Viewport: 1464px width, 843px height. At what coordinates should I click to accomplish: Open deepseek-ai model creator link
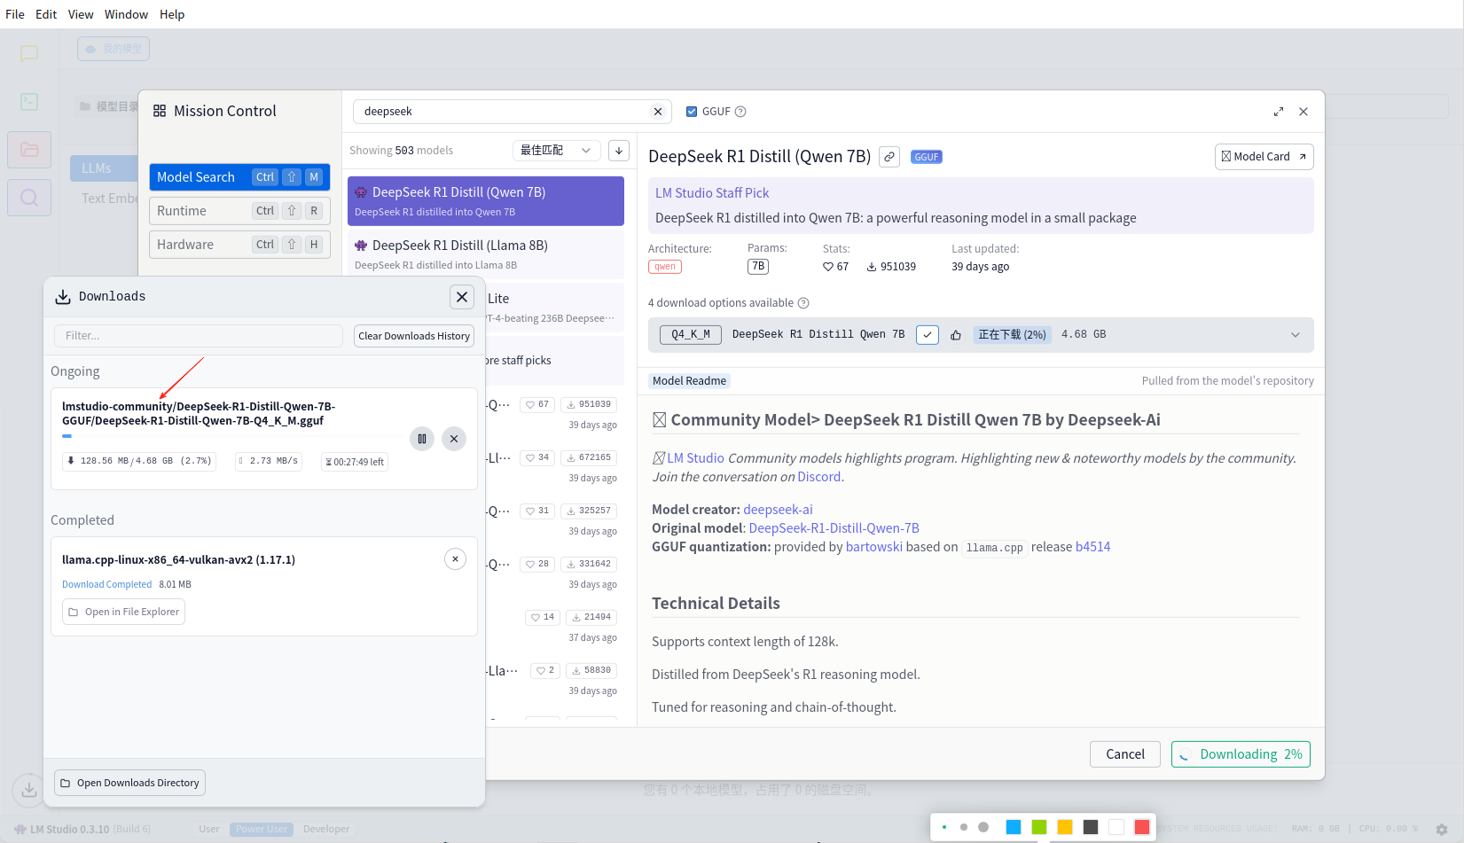coord(778,510)
